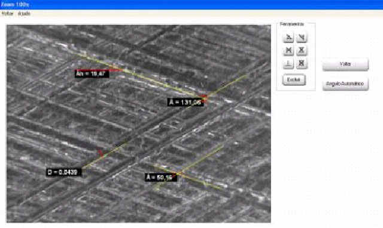Select the angle measurement tool icon
The height and width of the screenshot is (228, 383).
coord(288,38)
